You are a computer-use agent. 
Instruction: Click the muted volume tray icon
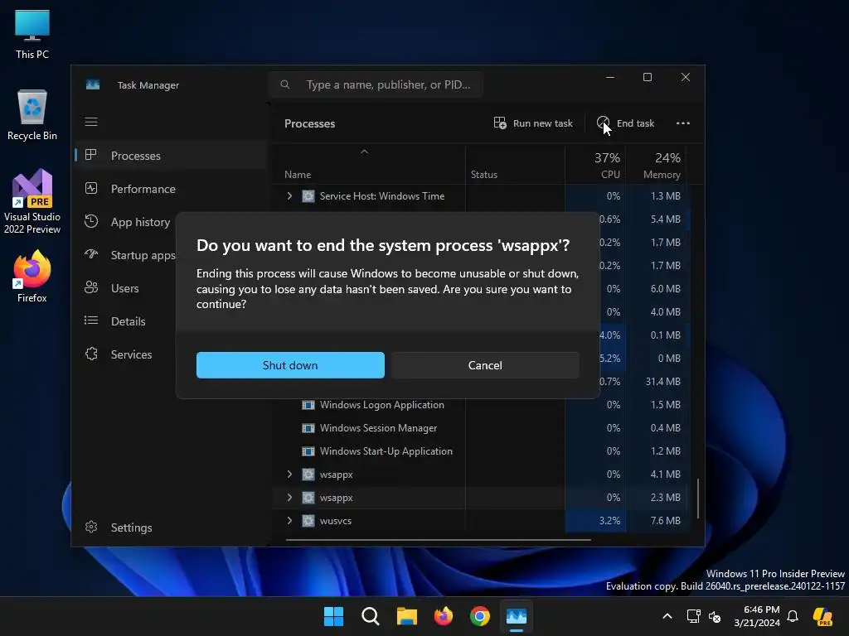tap(715, 616)
